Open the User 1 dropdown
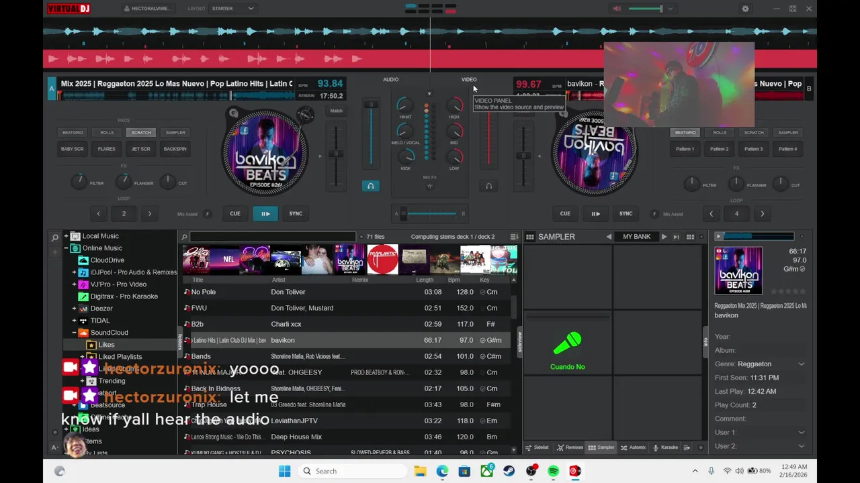This screenshot has width=860, height=483. tap(801, 433)
